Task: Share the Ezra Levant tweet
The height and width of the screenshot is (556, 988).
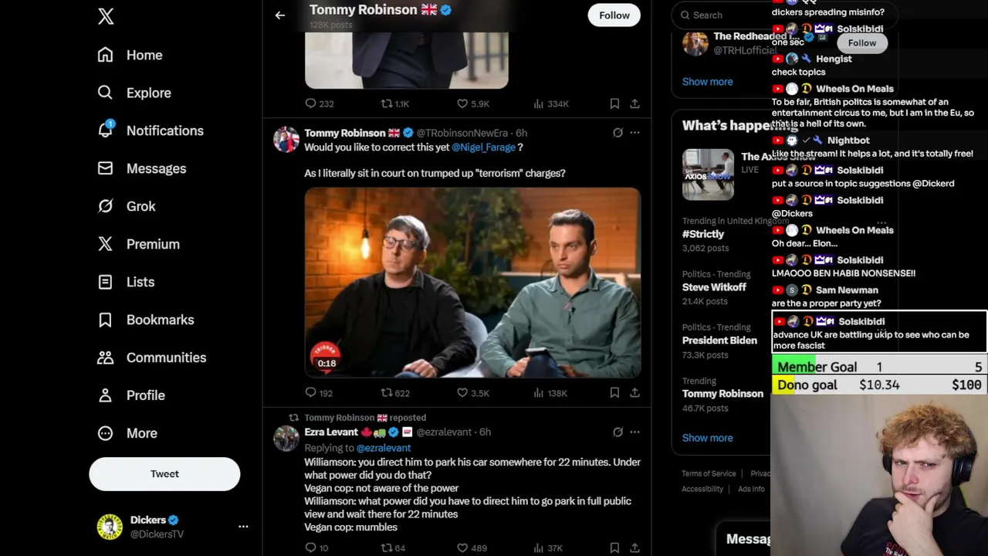Action: click(x=634, y=548)
